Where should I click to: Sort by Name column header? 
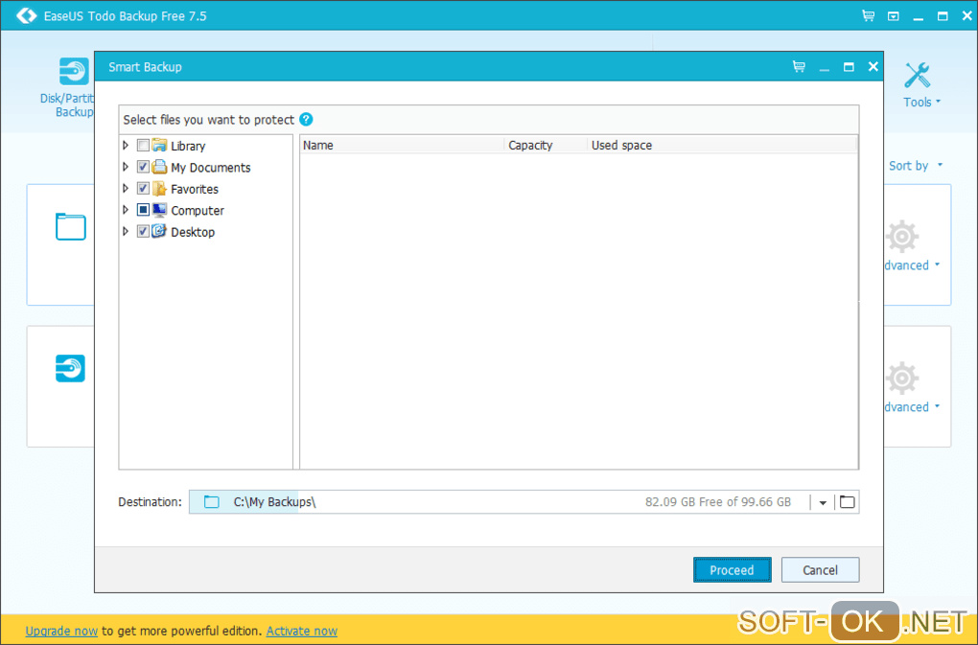(x=402, y=146)
